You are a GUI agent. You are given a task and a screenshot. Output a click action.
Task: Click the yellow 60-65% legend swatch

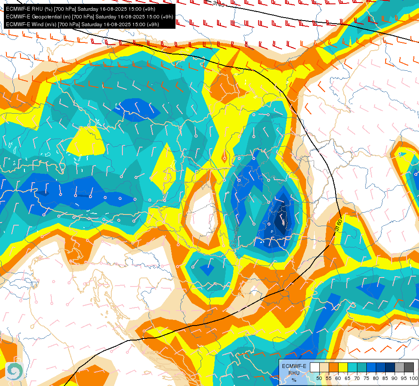point(343,367)
